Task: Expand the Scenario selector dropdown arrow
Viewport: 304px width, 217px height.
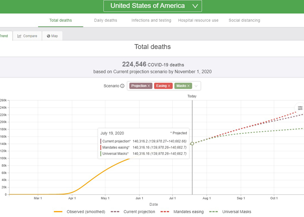Action: [x=196, y=86]
